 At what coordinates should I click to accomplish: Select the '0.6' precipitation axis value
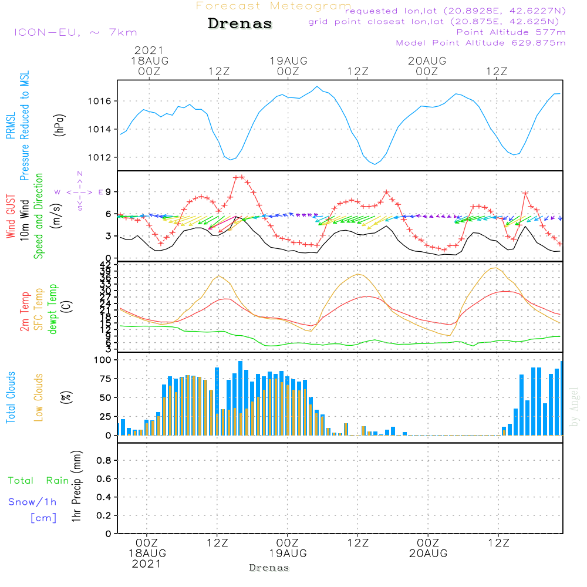click(104, 479)
